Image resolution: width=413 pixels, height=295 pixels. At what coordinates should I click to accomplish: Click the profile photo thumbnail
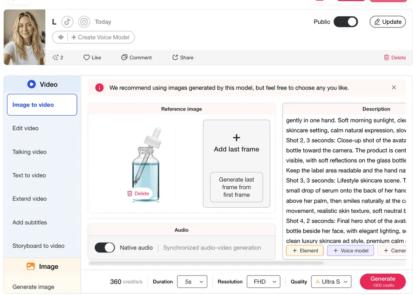click(24, 37)
